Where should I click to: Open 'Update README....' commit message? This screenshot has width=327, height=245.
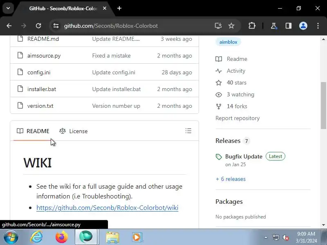(116, 39)
